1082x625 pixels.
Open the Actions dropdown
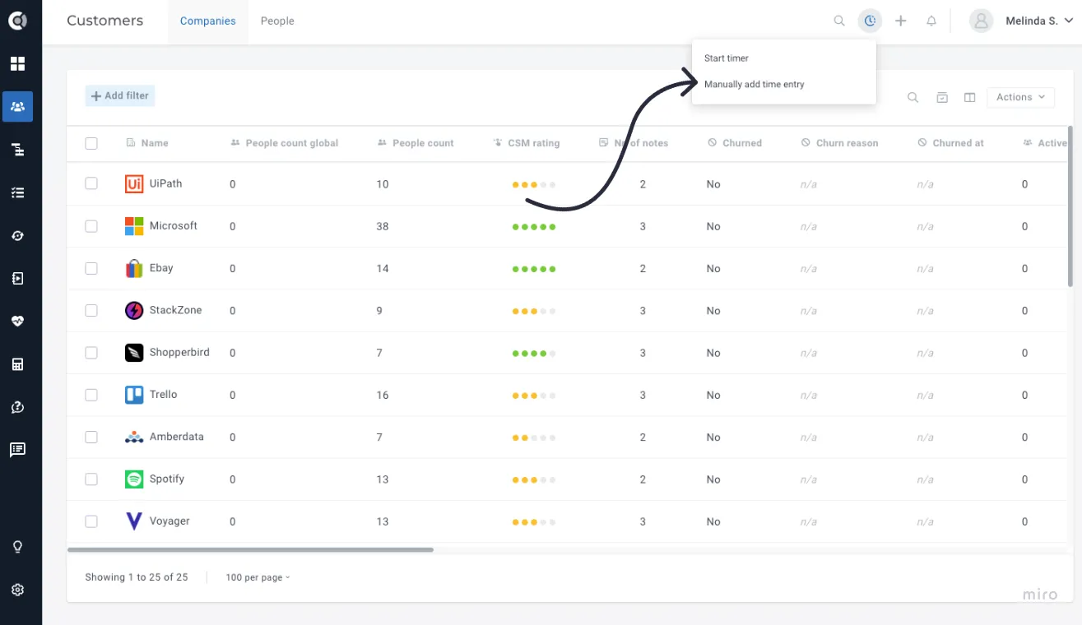click(1020, 97)
